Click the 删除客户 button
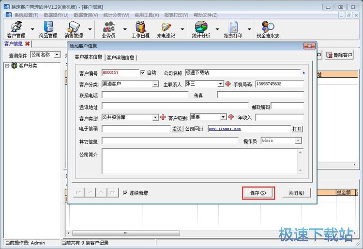 click(x=339, y=55)
